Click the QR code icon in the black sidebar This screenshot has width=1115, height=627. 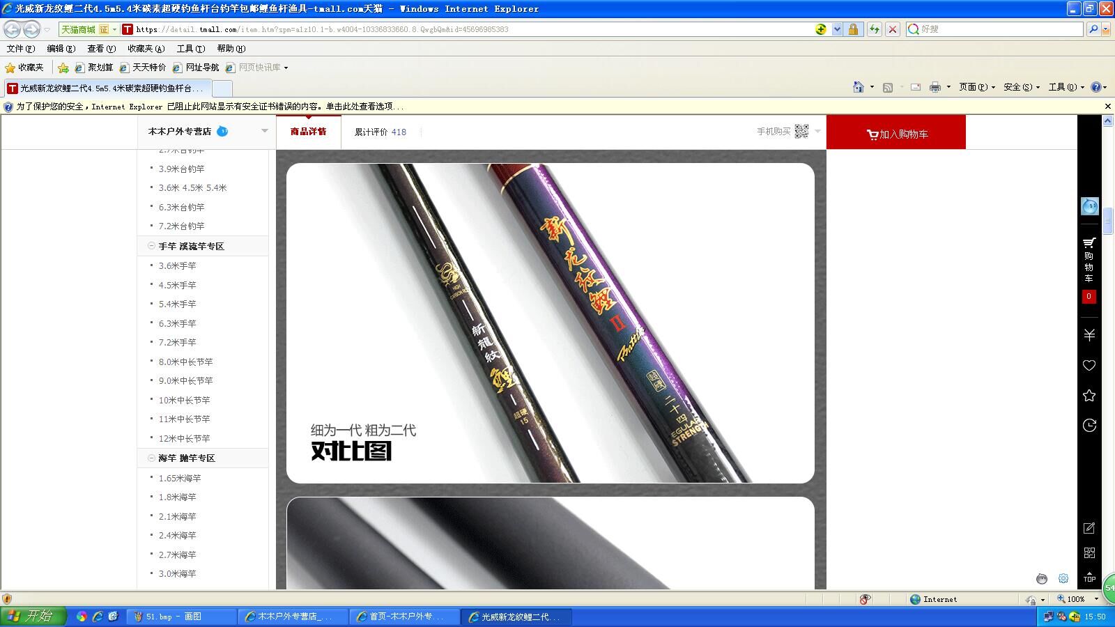[1089, 552]
